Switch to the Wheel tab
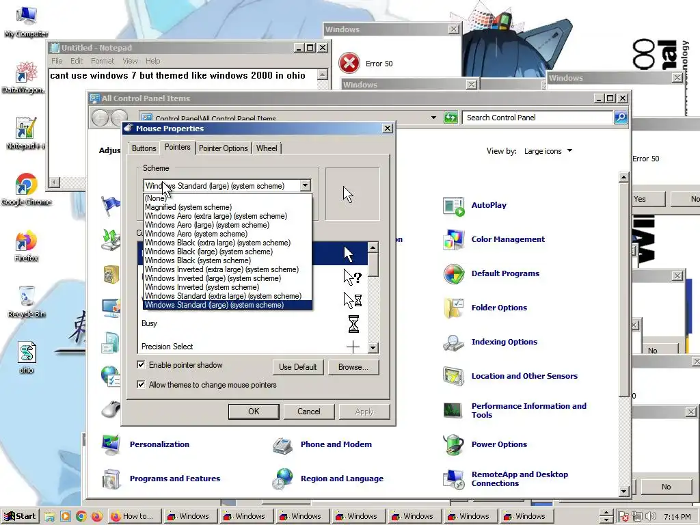The image size is (700, 525). click(x=267, y=148)
